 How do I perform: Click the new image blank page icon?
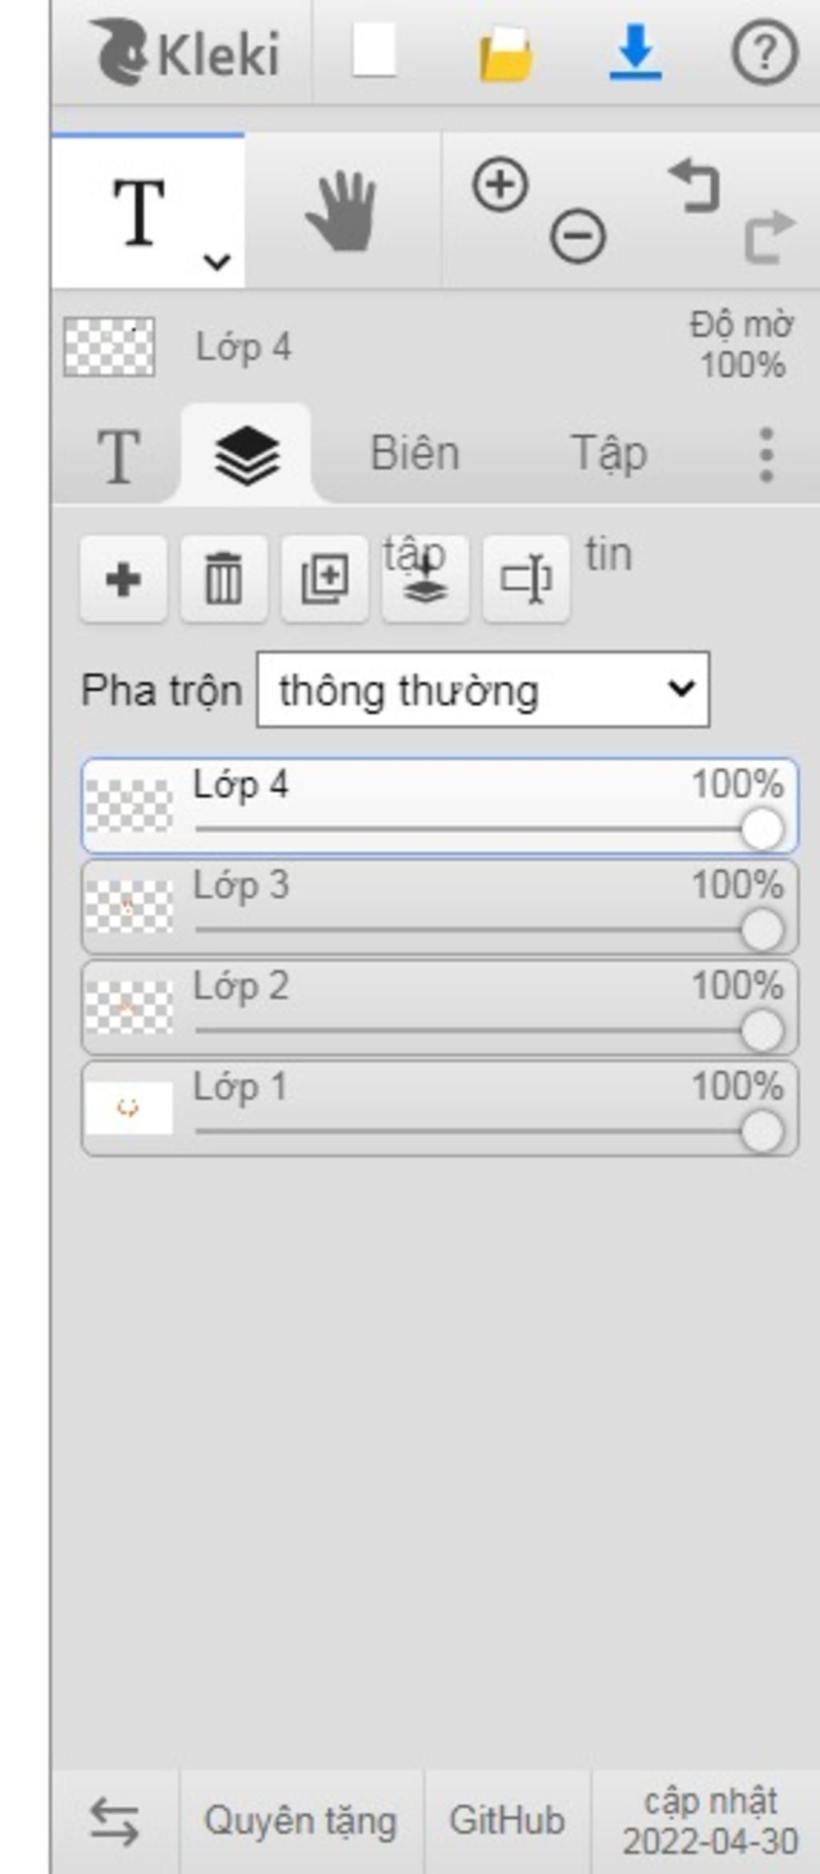pyautogui.click(x=374, y=51)
